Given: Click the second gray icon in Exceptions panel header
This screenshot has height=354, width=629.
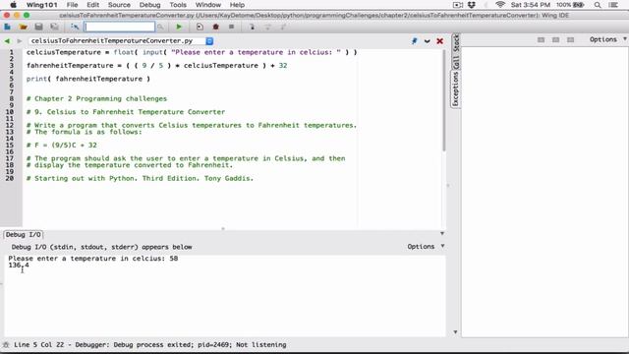Looking at the screenshot, I should [x=555, y=39].
